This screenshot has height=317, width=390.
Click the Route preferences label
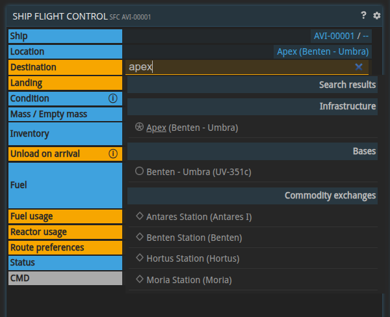[47, 247]
